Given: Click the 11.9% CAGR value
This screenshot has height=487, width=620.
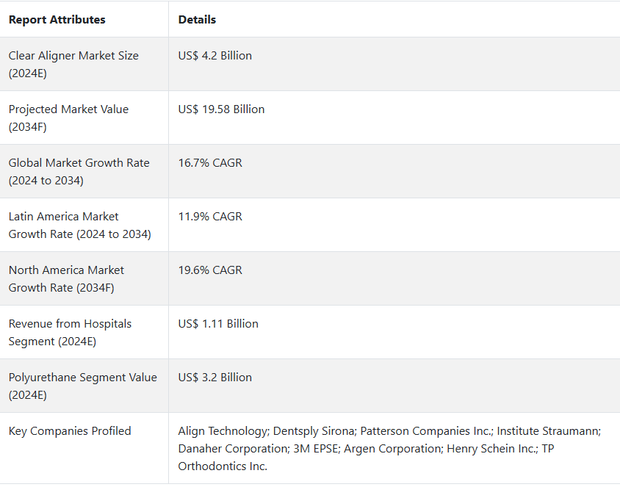Looking at the screenshot, I should click(210, 217).
